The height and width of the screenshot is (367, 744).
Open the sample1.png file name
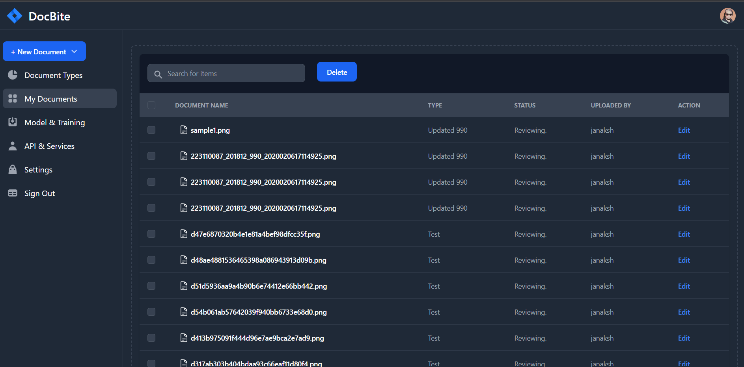coord(210,130)
